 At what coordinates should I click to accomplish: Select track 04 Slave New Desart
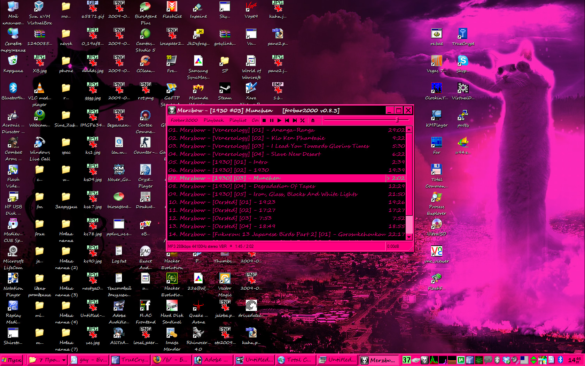click(286, 154)
